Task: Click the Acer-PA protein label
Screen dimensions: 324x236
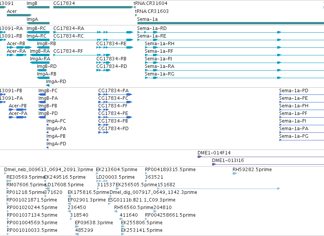Action: tap(18, 113)
